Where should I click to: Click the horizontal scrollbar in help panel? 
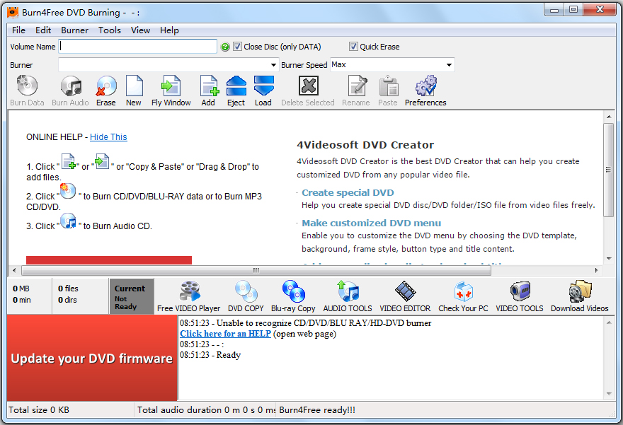[x=256, y=270]
